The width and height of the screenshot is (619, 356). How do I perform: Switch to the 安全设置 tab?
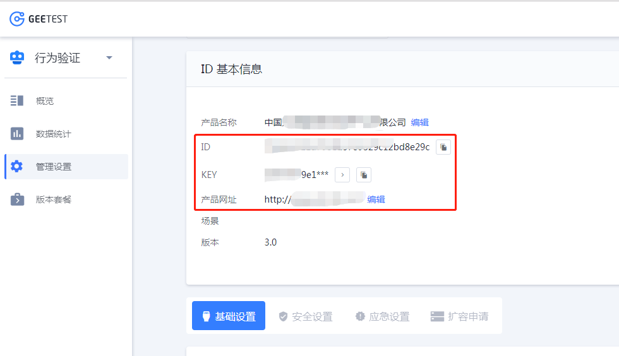click(x=306, y=316)
